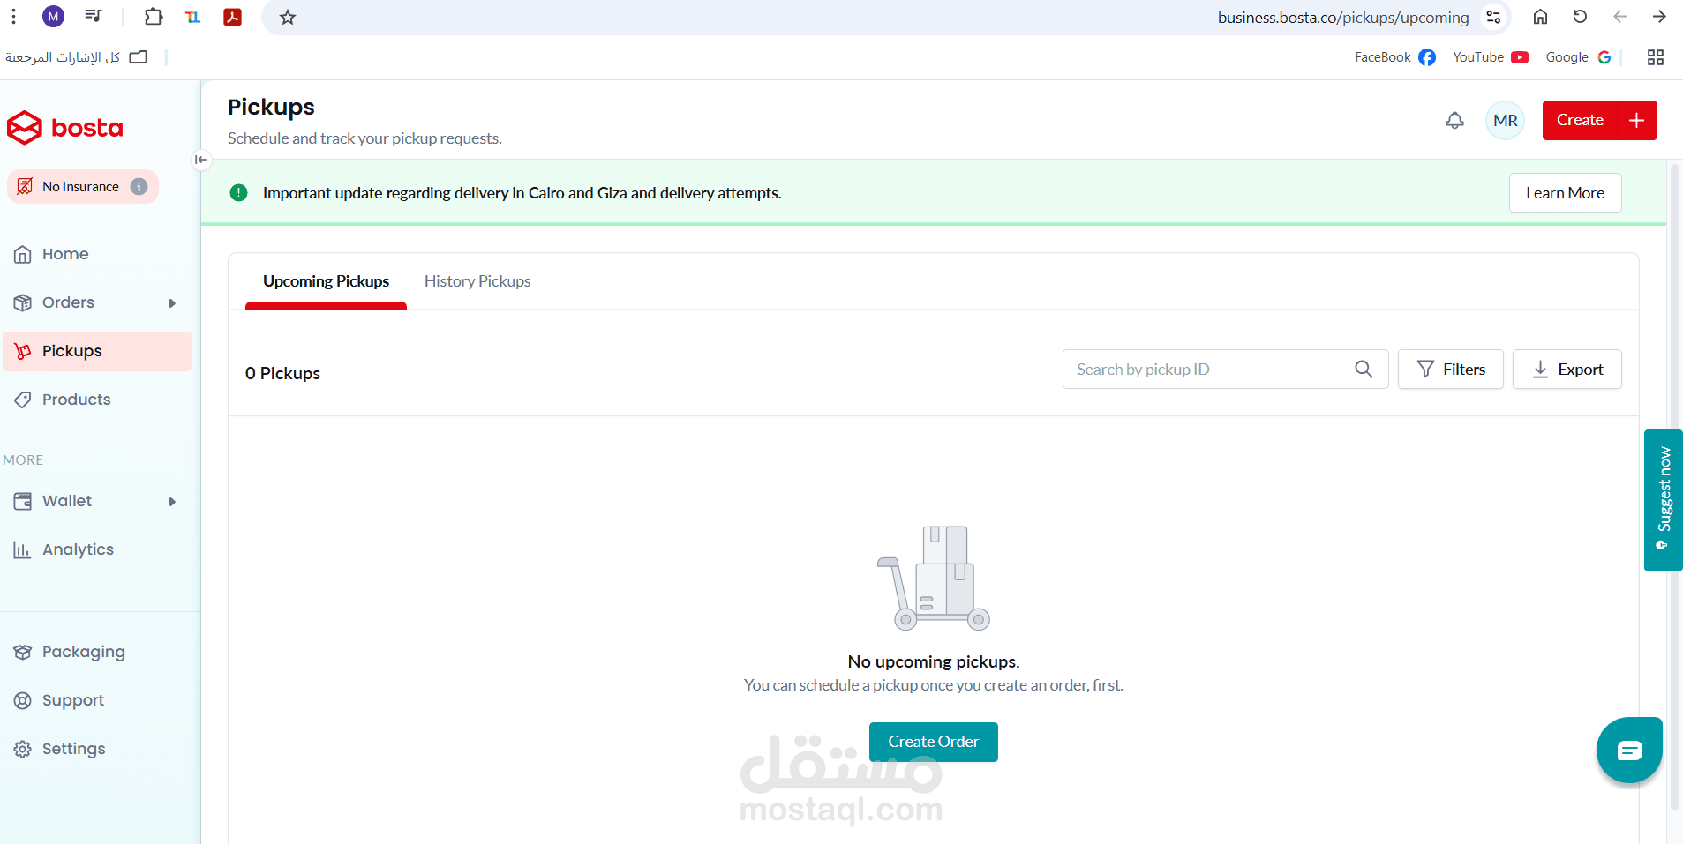Bookmark page with the star icon
The height and width of the screenshot is (844, 1683).
288,17
